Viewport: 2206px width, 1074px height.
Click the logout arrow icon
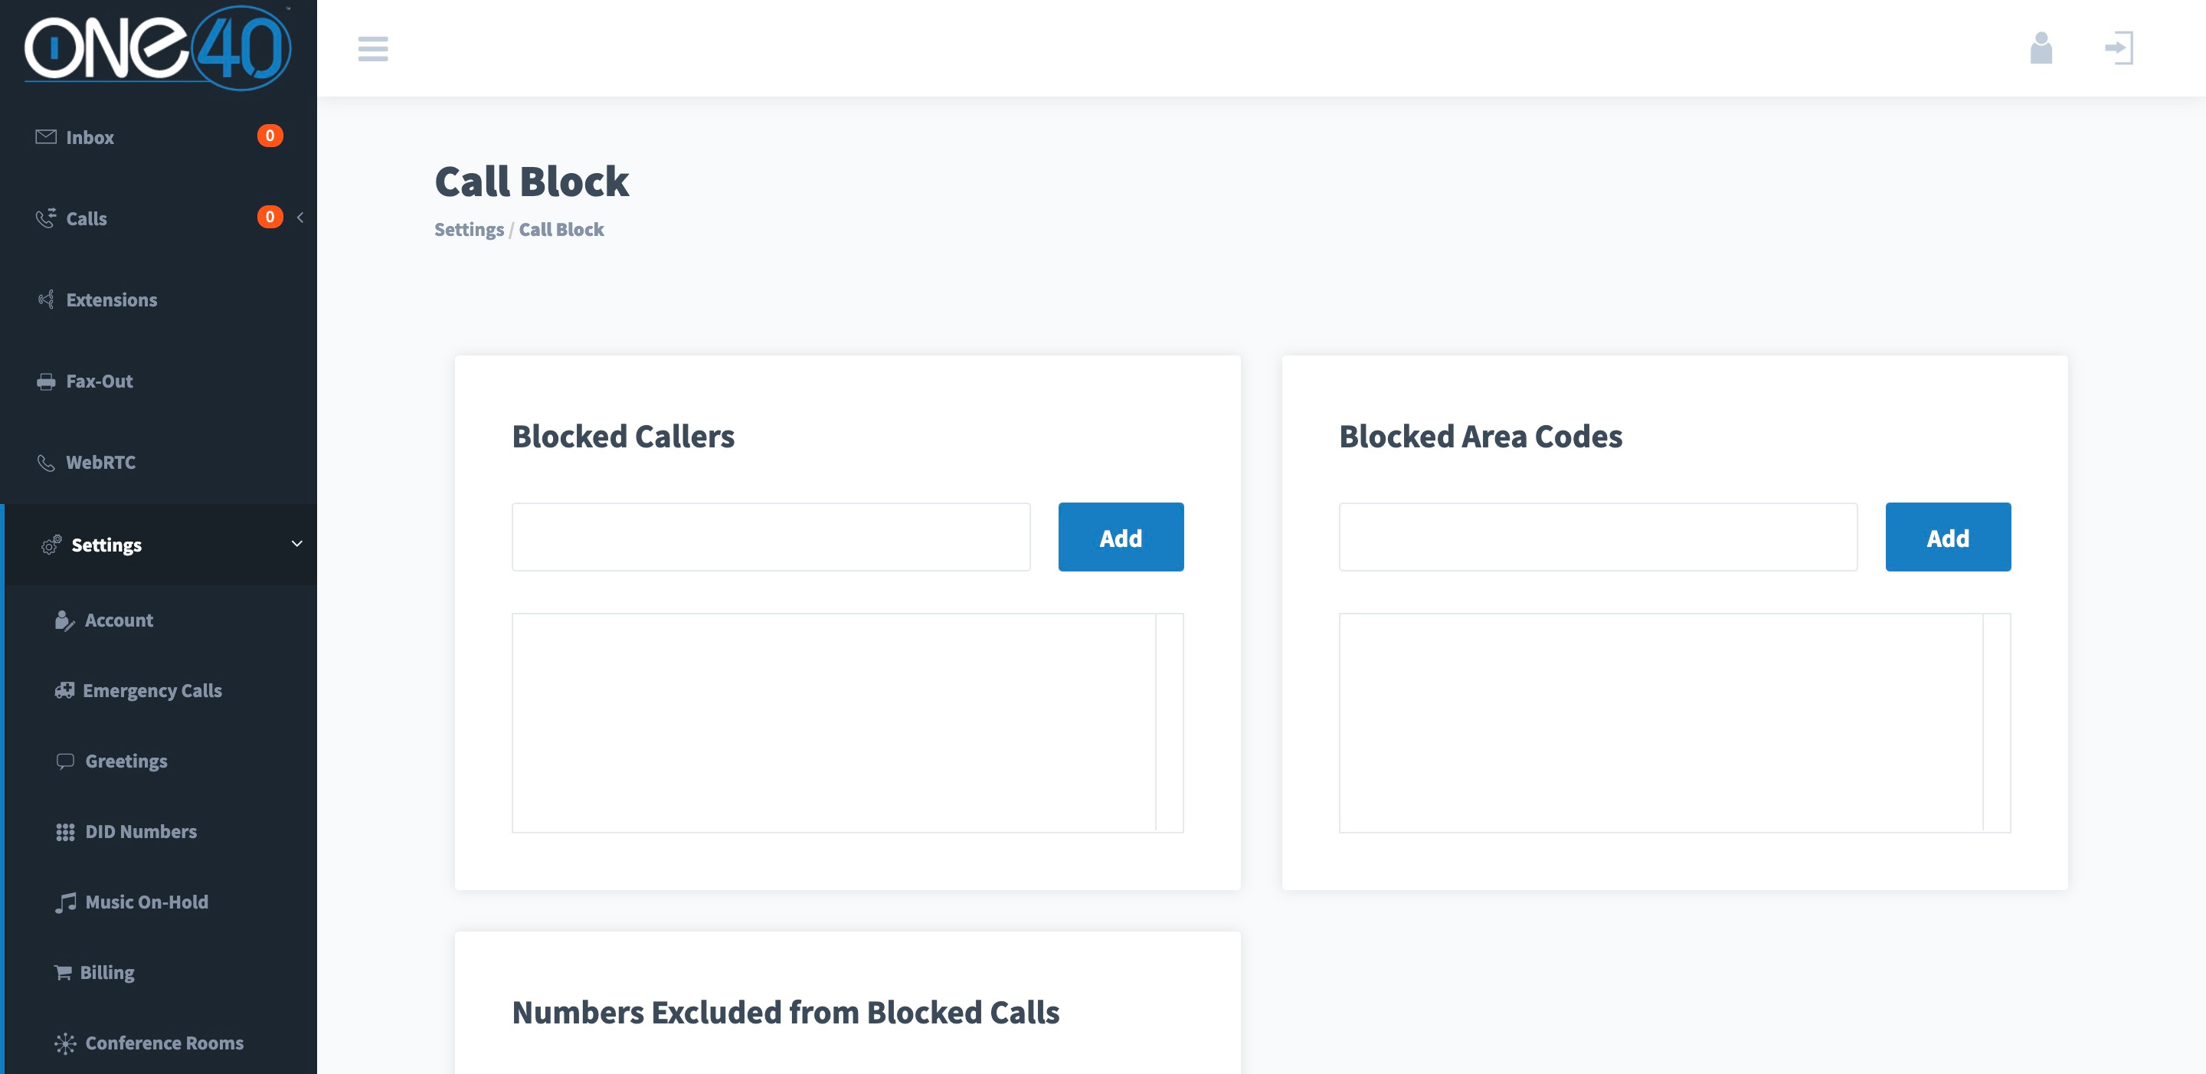2119,48
